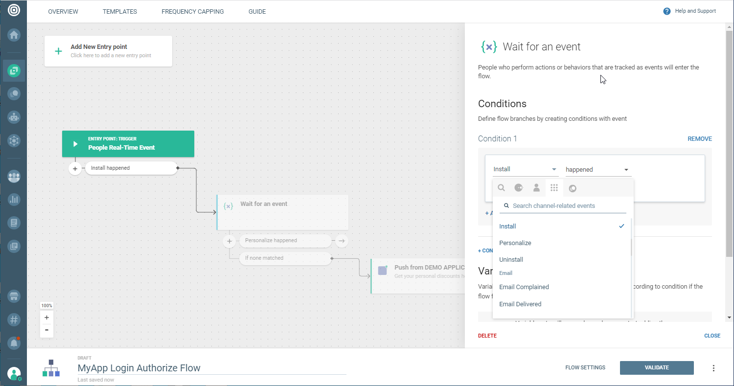Open the three-dot more options menu
Screen dimensions: 734x386
tap(713, 368)
